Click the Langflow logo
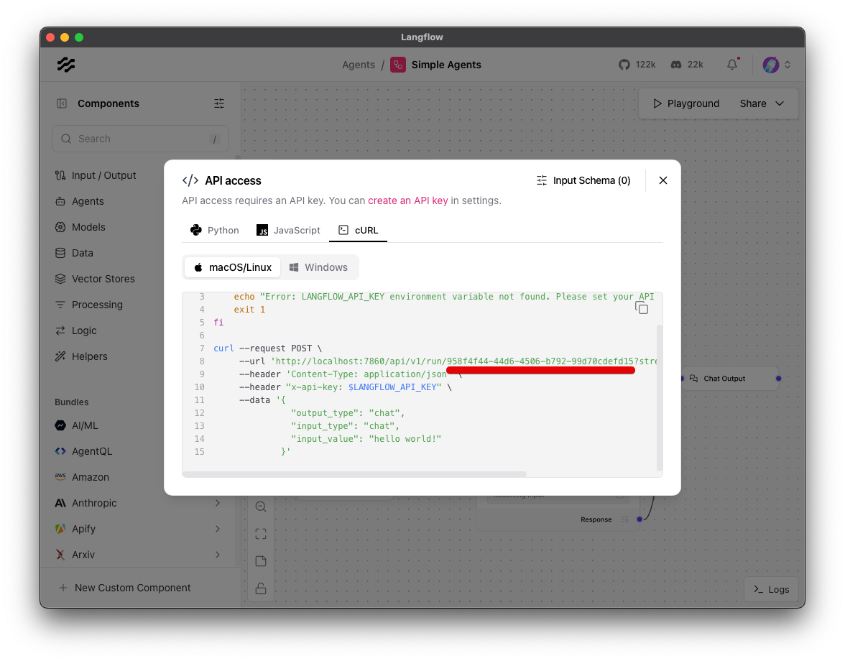 pos(65,65)
